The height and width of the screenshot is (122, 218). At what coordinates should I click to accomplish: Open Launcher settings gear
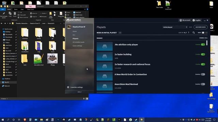pos(68,87)
